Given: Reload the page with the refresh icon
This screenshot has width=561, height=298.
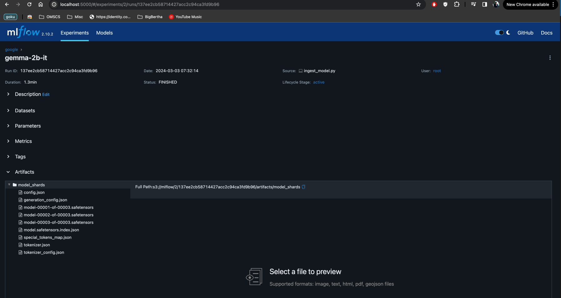Looking at the screenshot, I should tap(29, 4).
